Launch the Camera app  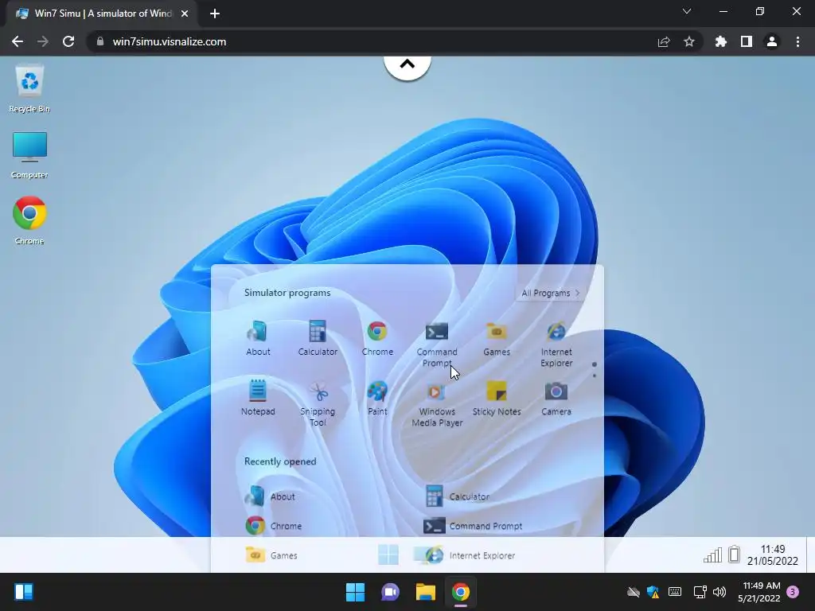[x=556, y=399]
